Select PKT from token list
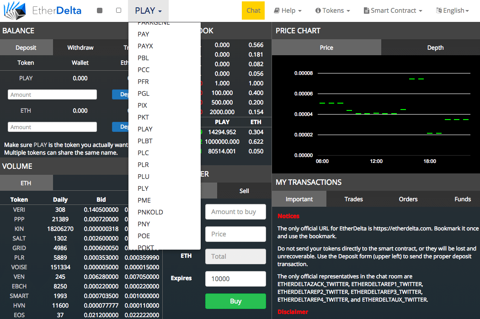Screen dimensions: 480x319 165,117
